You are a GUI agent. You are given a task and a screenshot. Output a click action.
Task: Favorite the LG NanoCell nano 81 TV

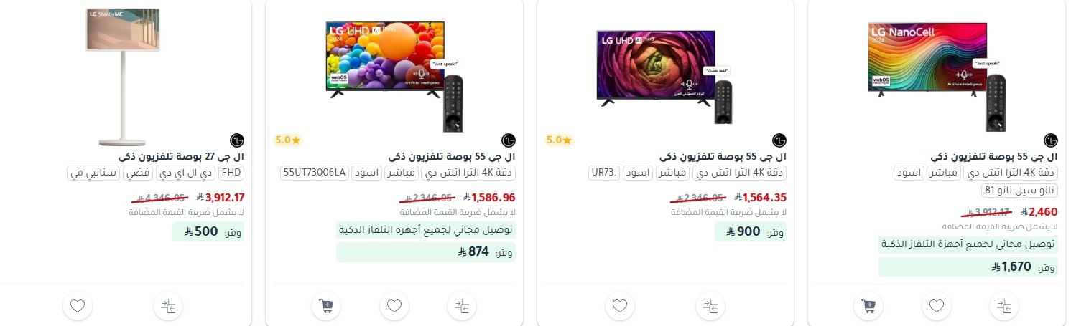936,306
